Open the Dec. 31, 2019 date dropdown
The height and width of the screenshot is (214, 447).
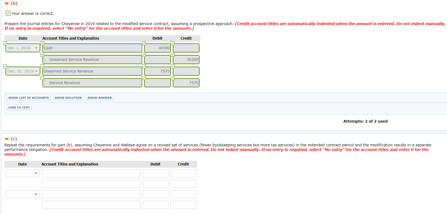(23, 71)
